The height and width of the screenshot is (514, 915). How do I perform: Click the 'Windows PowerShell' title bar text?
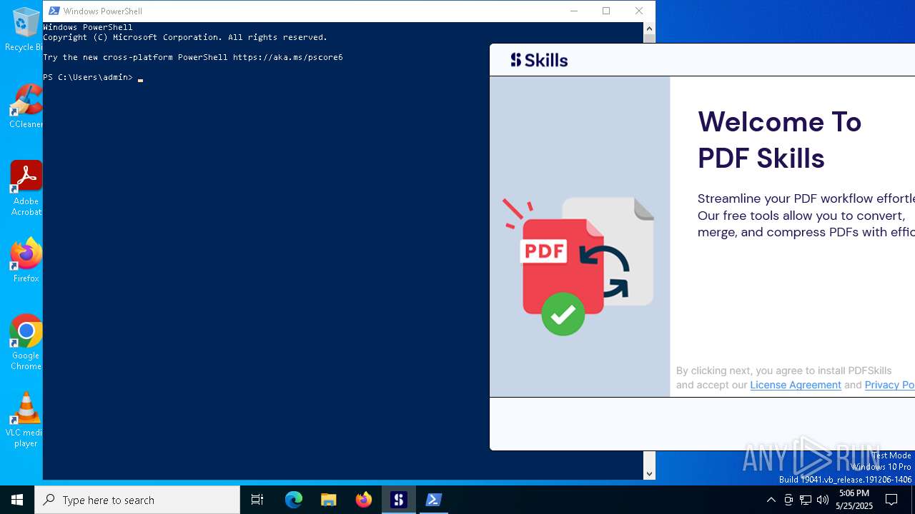click(102, 11)
